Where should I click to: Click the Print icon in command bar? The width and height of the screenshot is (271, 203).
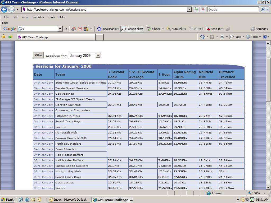(x=222, y=37)
